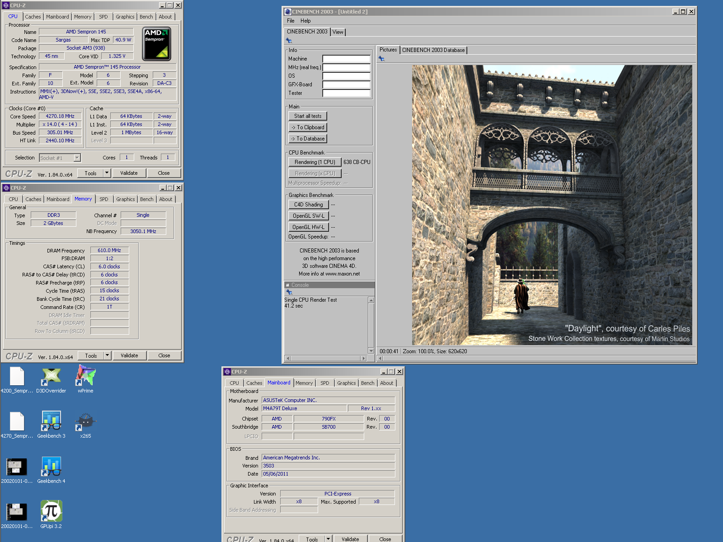The height and width of the screenshot is (542, 723).
Task: Open the D3DOverrider desktop shortcut
Action: tap(51, 380)
